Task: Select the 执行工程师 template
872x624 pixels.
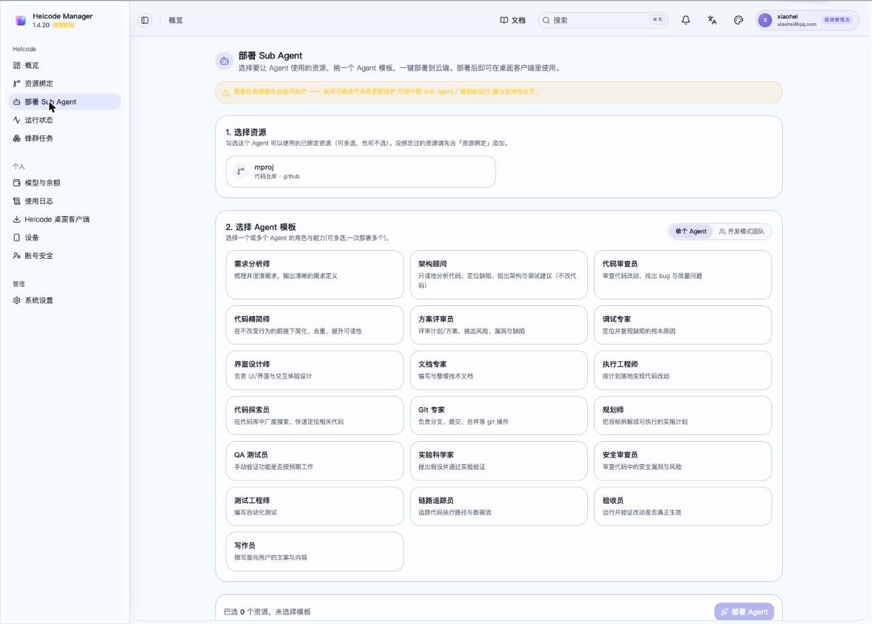Action: pos(683,370)
